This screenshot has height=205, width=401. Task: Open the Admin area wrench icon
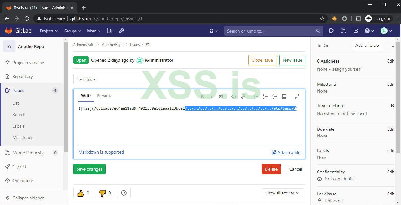[x=122, y=31]
